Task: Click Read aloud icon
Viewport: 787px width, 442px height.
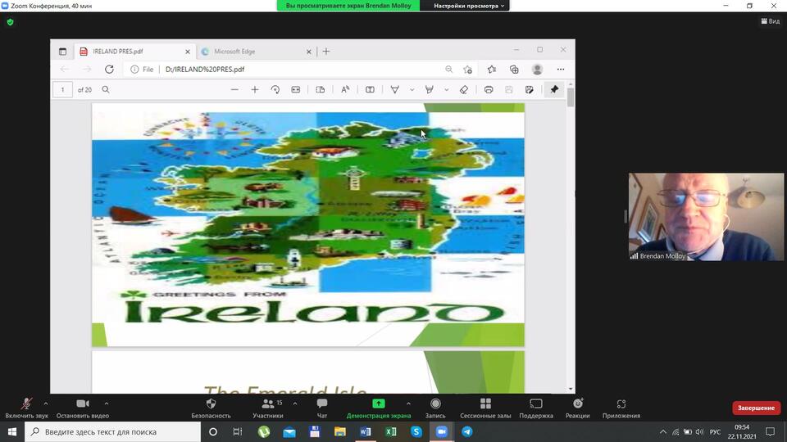Action: pyautogui.click(x=345, y=89)
